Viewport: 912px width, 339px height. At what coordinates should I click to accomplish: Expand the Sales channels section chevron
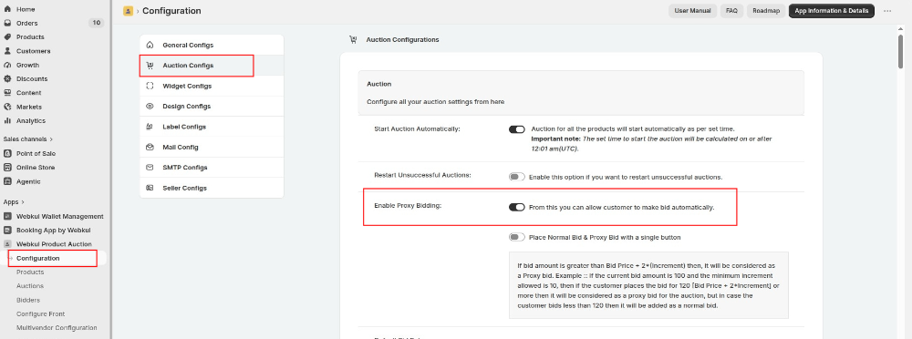51,139
